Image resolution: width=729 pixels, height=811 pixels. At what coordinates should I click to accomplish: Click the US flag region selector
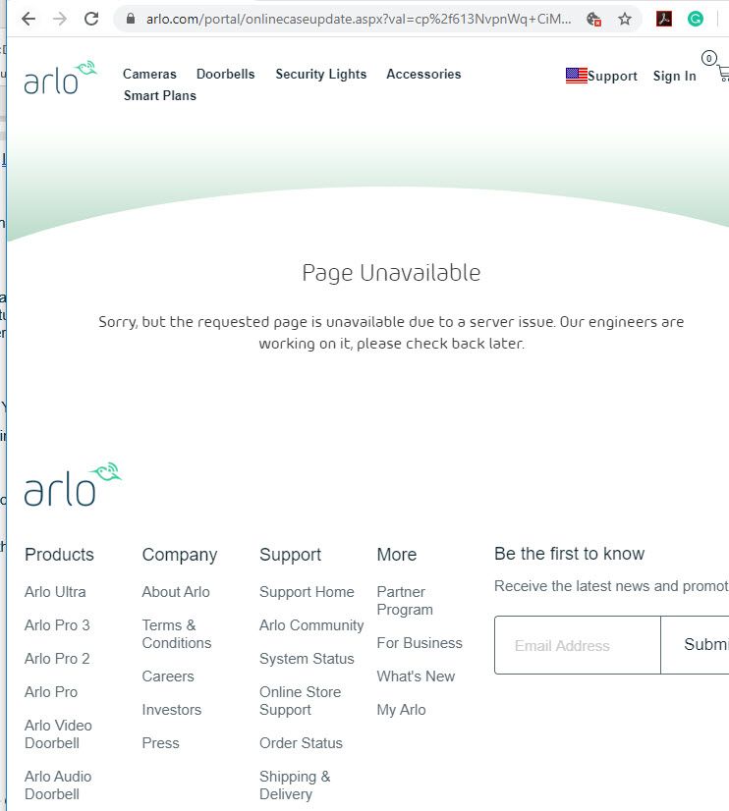[577, 76]
